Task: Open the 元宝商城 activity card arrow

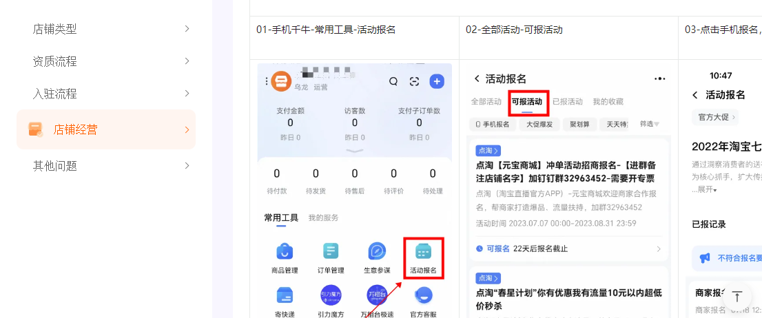Action: pos(659,249)
